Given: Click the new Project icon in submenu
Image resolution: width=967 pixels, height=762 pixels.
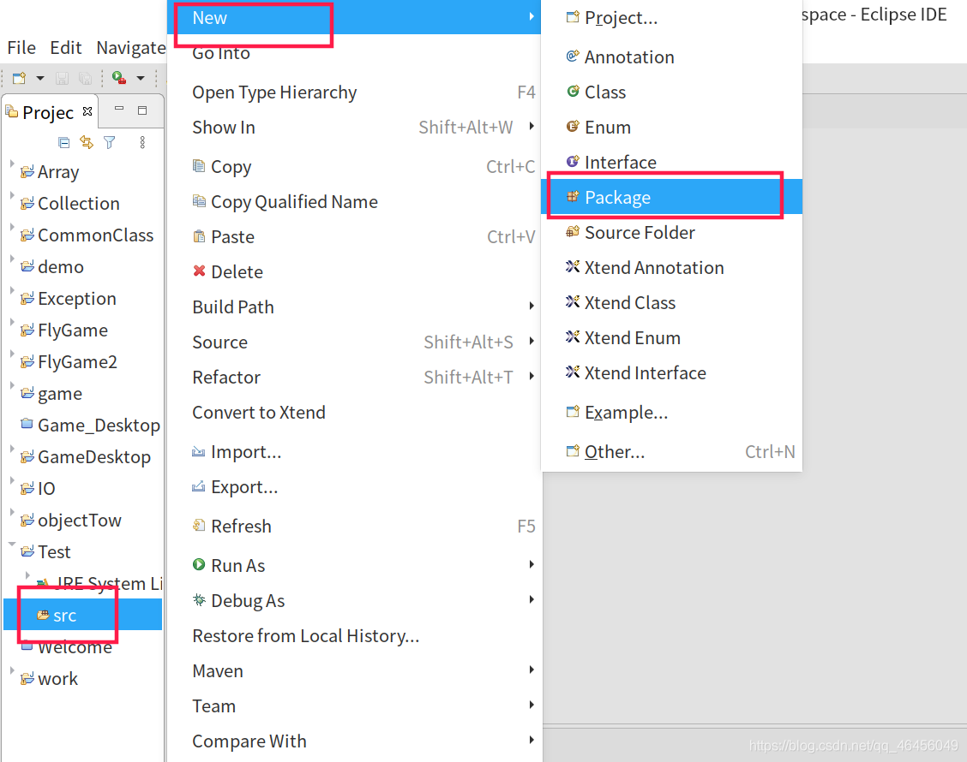Looking at the screenshot, I should [x=573, y=16].
